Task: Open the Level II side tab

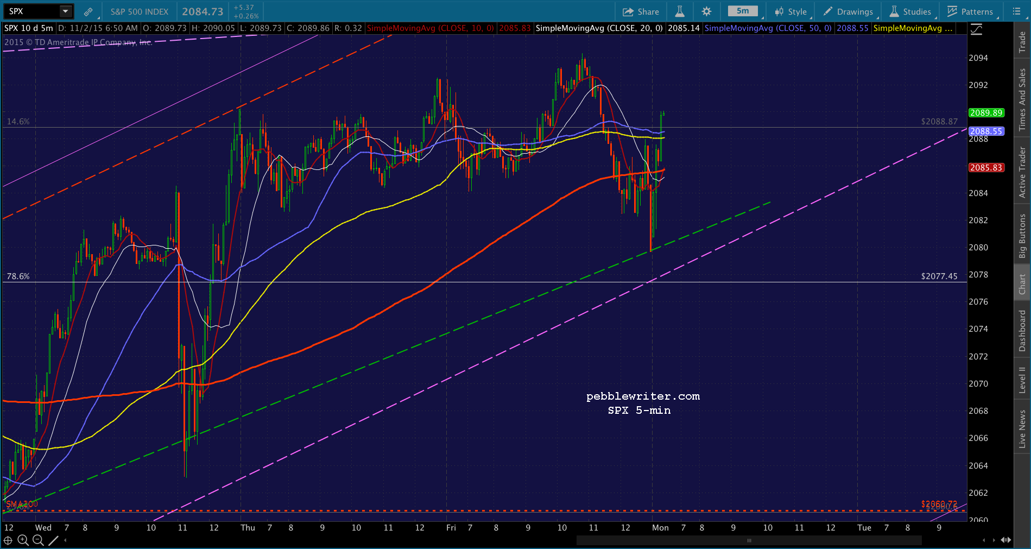Action: click(x=1022, y=380)
